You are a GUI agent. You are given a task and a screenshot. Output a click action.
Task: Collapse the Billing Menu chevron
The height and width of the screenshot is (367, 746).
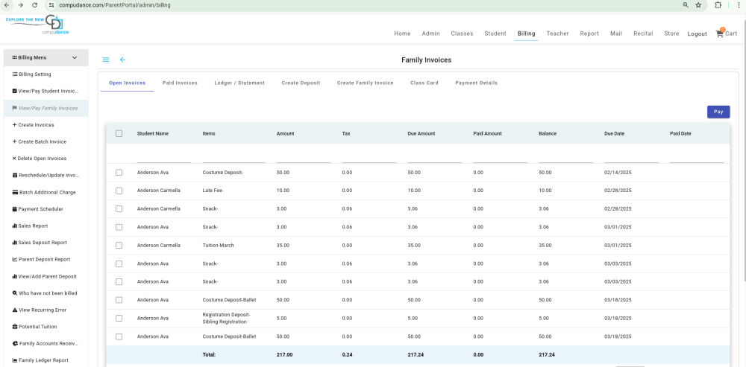point(74,58)
